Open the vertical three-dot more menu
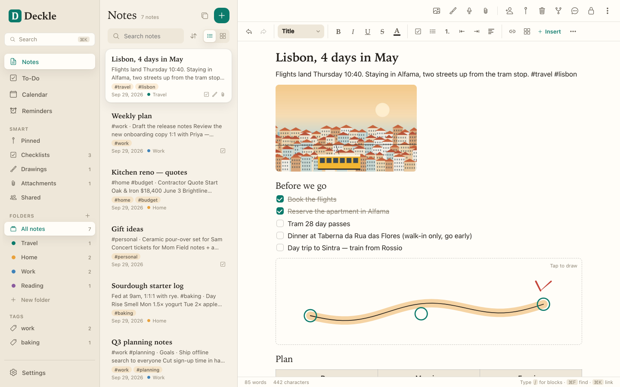The image size is (620, 387). pyautogui.click(x=608, y=11)
